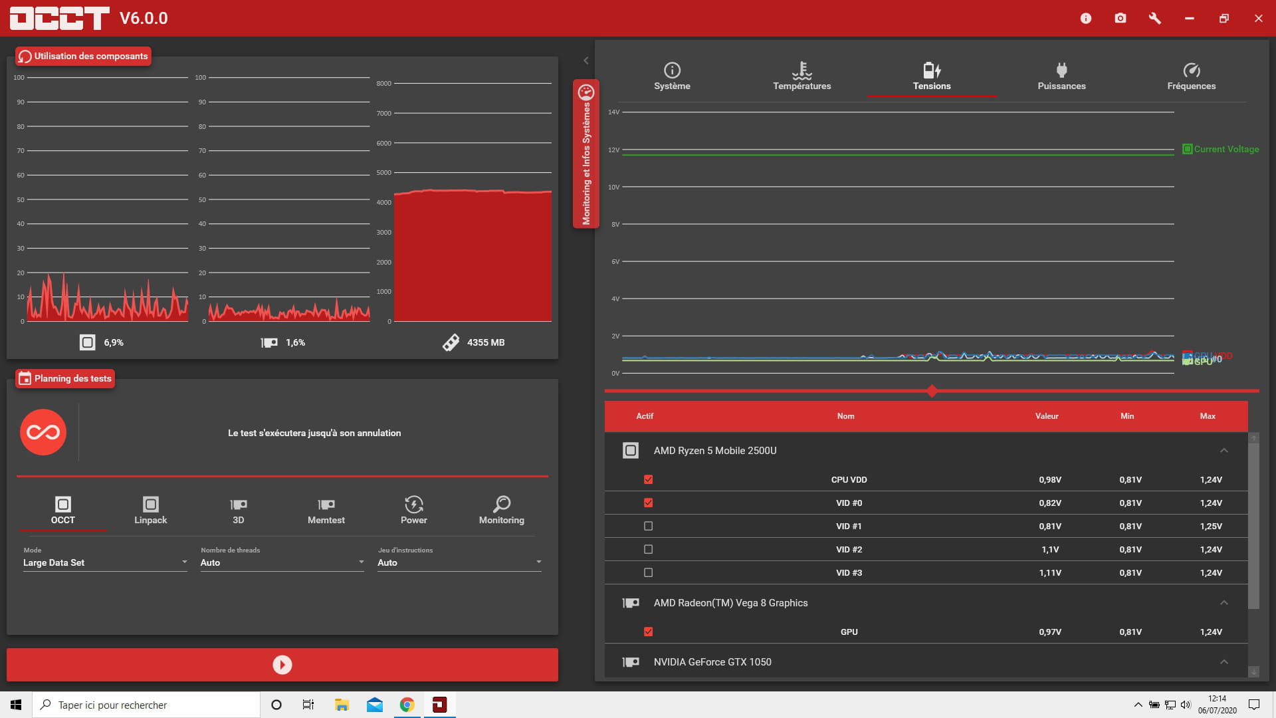Select the Monitoring test tab
The image size is (1276, 718).
[x=502, y=511]
